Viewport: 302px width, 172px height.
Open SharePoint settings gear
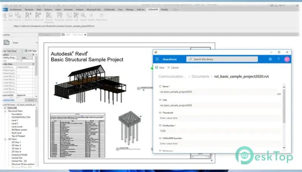coord(270,59)
